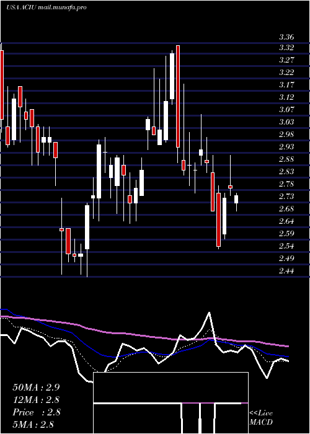Click the 2.59 price axis label
310x434 pixels.
pos(286,234)
